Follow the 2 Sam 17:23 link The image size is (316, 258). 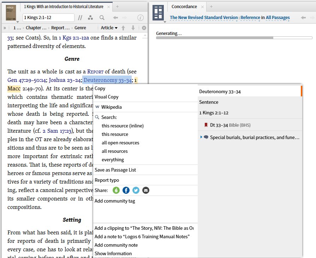point(57,131)
